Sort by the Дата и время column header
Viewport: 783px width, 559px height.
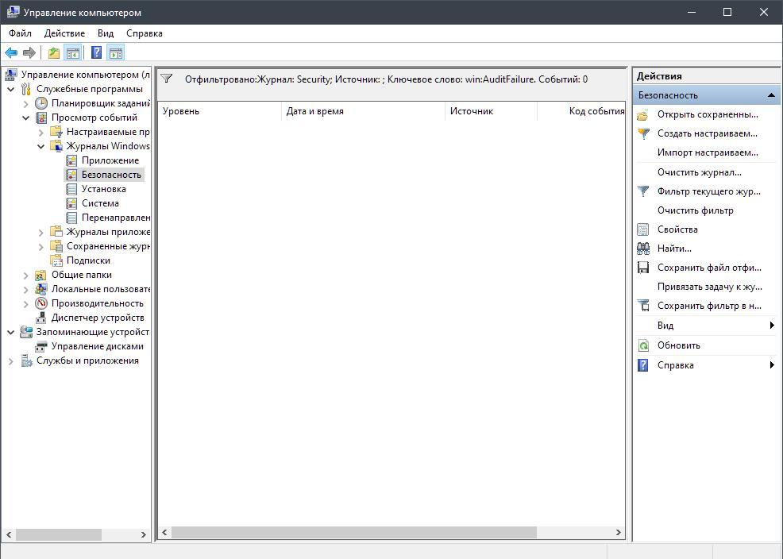coord(364,111)
